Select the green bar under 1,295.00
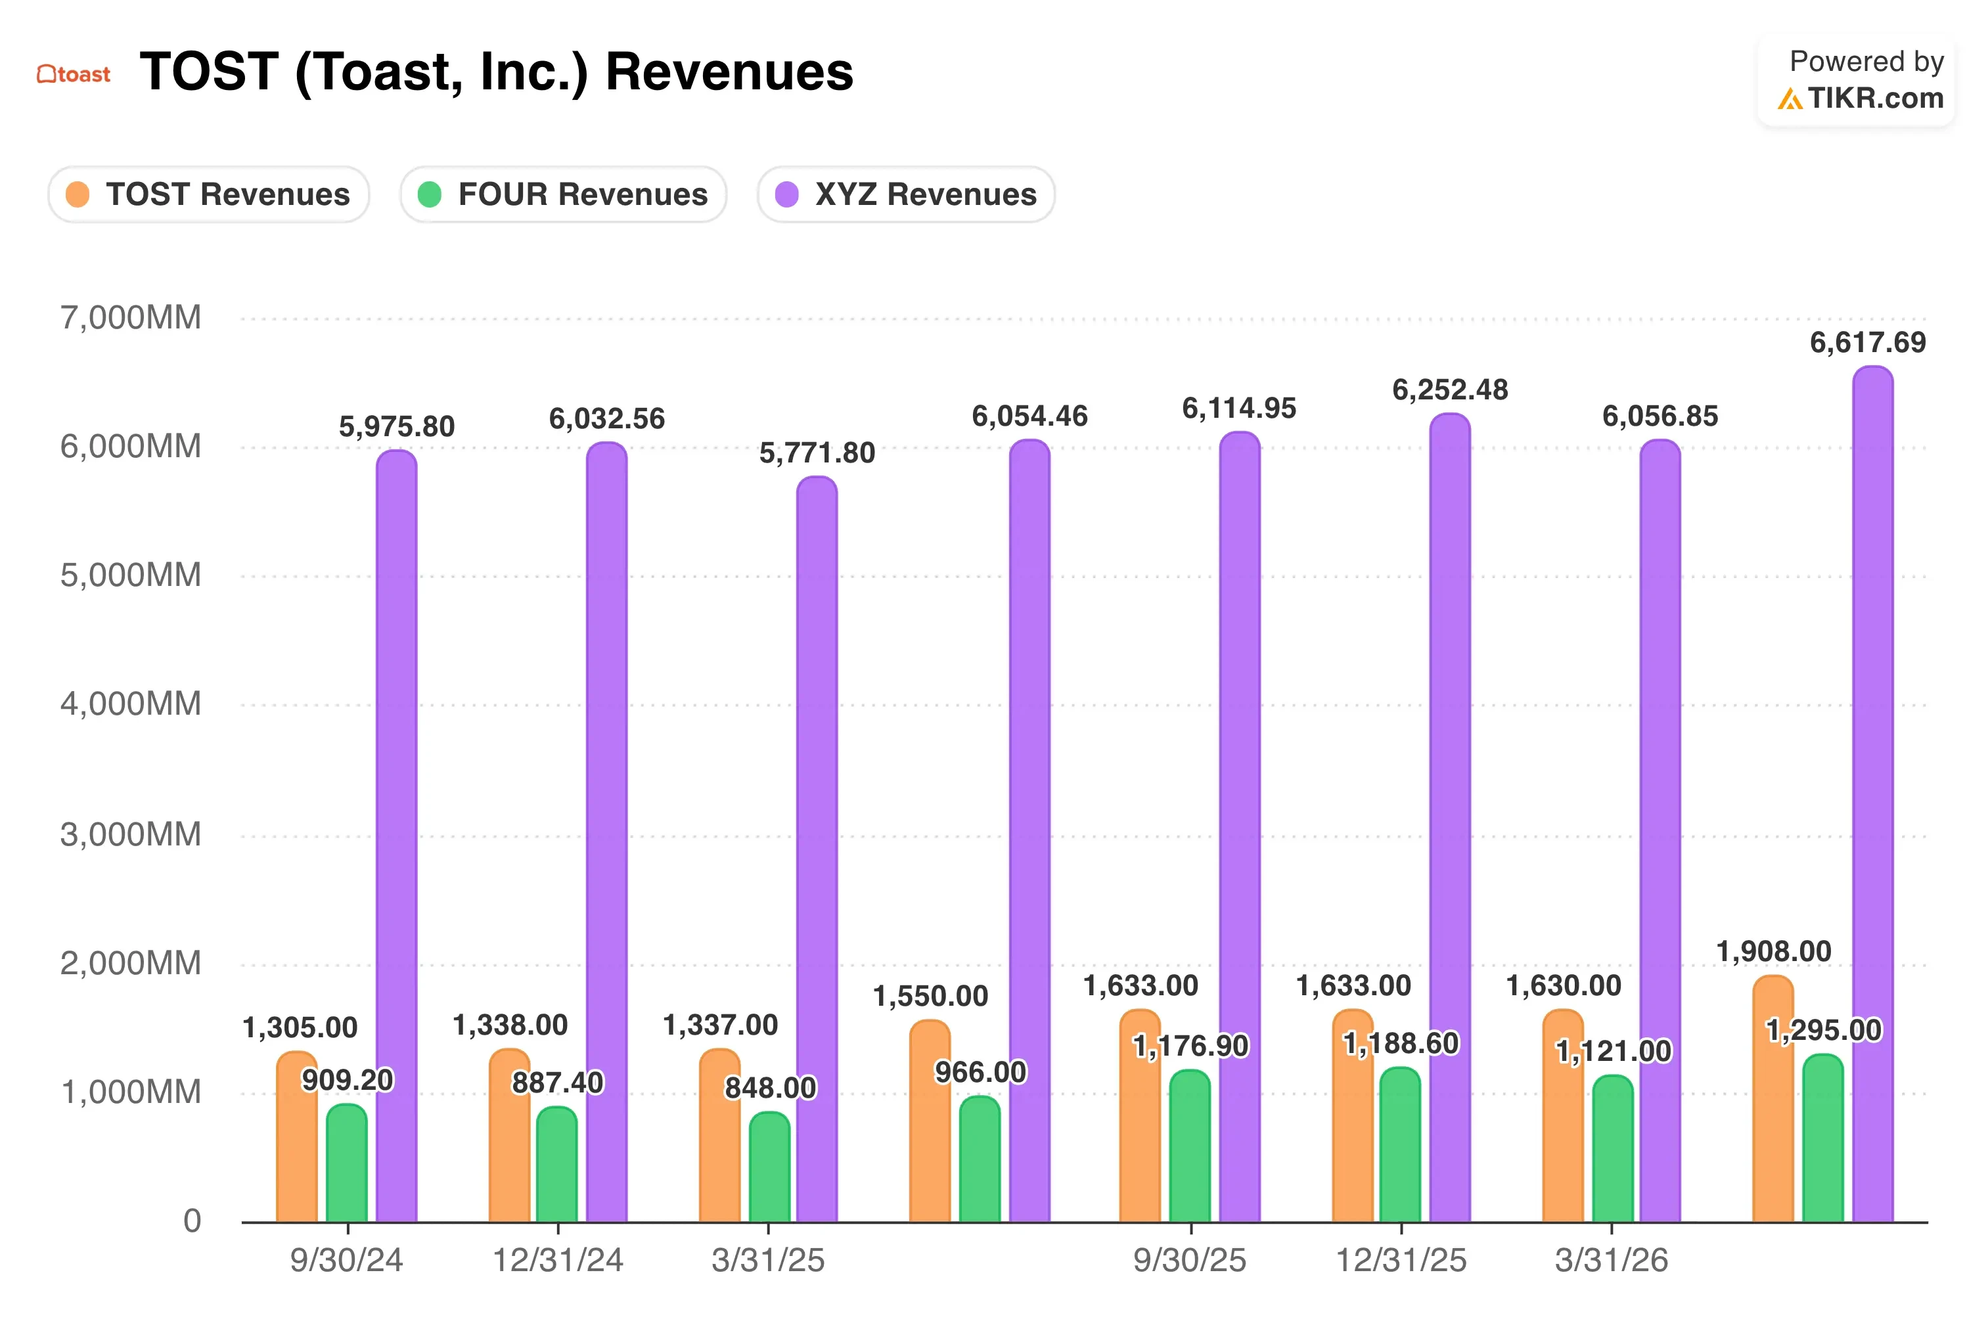This screenshot has height=1325, width=1988. [x=1823, y=1138]
